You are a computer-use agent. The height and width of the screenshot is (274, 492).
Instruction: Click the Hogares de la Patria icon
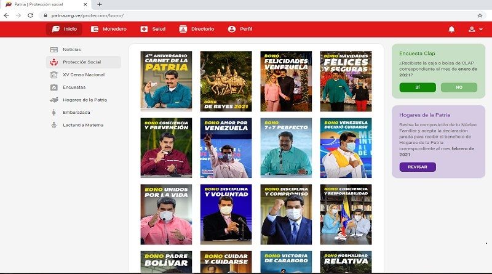pos(54,100)
